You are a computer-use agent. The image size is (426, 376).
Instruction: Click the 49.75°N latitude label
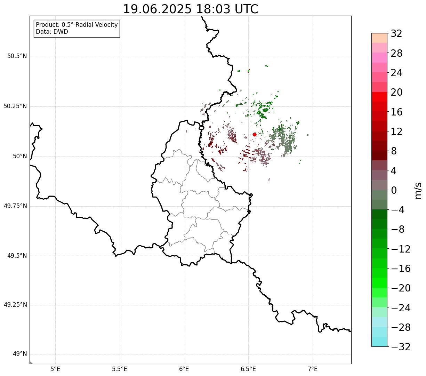(x=15, y=206)
